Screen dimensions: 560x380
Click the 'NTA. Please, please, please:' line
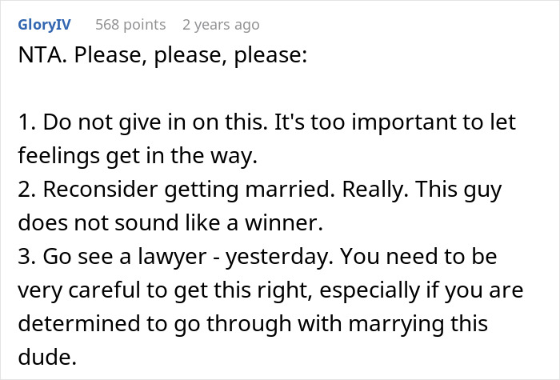[x=162, y=55]
